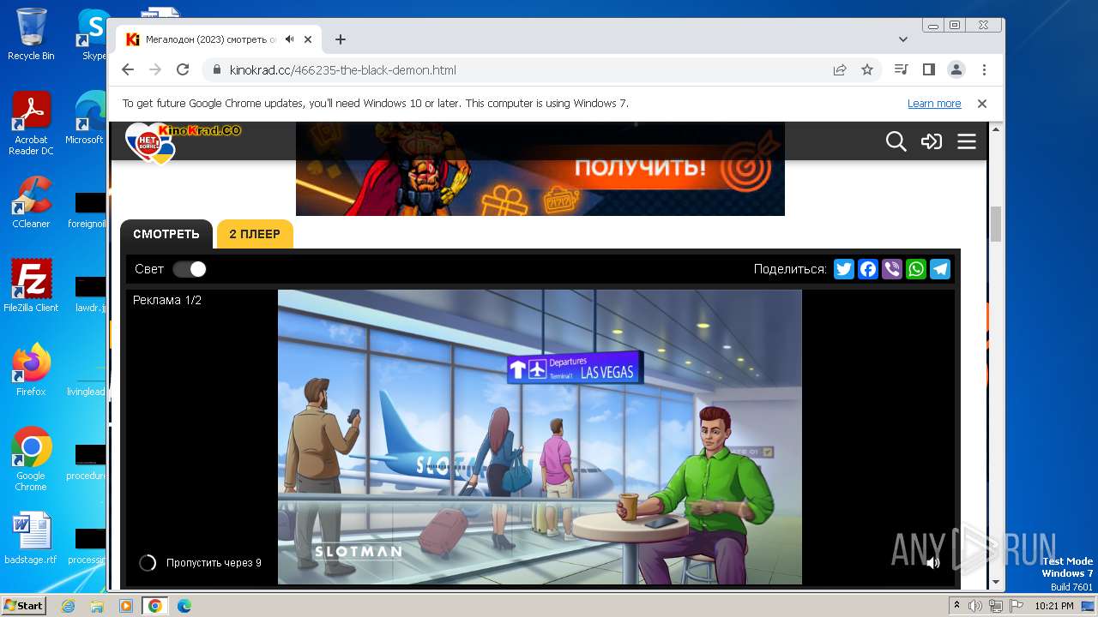Open Recycle Bin on the desktop
The height and width of the screenshot is (617, 1098).
pos(31,34)
